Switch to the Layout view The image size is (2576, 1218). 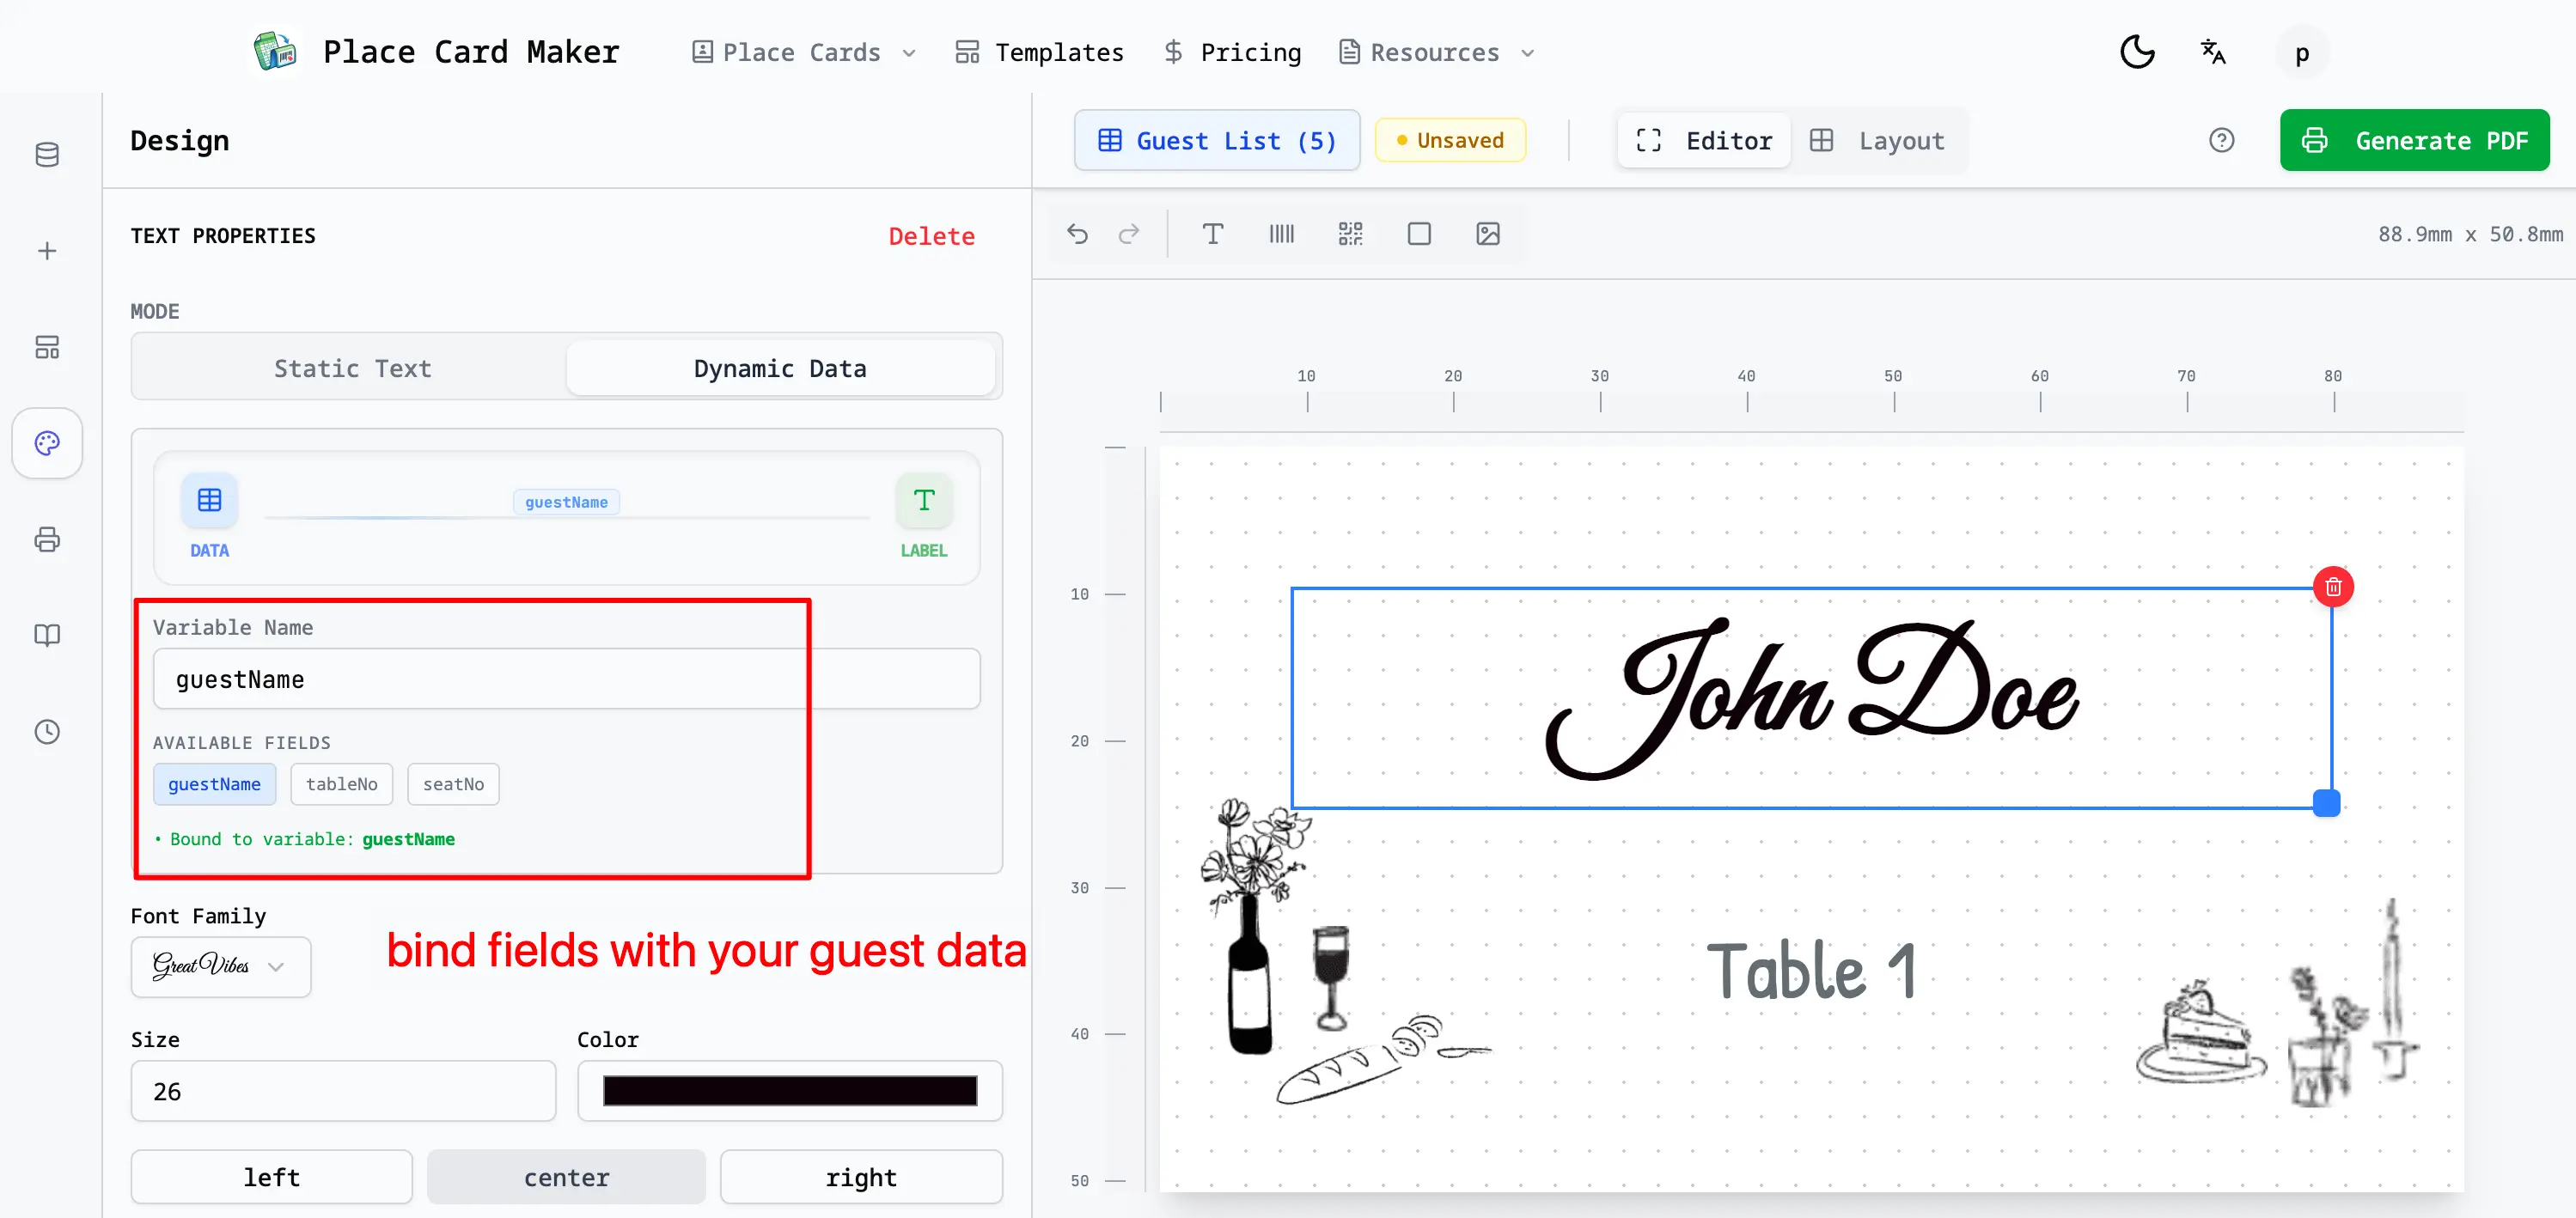1880,140
